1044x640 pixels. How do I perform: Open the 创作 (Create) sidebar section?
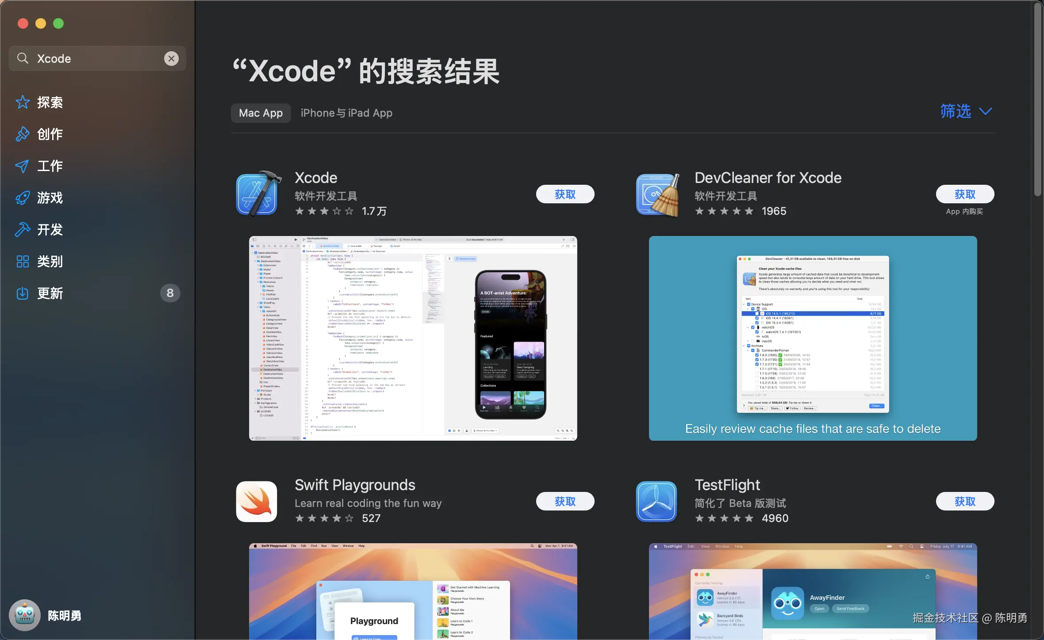[49, 134]
